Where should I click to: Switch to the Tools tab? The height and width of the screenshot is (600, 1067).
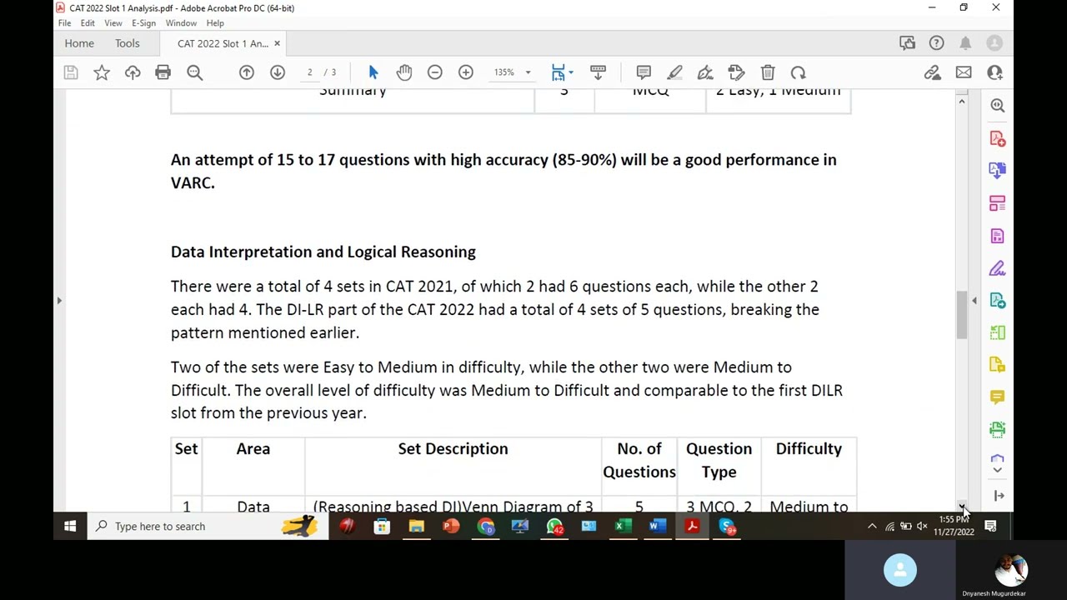[x=128, y=43]
